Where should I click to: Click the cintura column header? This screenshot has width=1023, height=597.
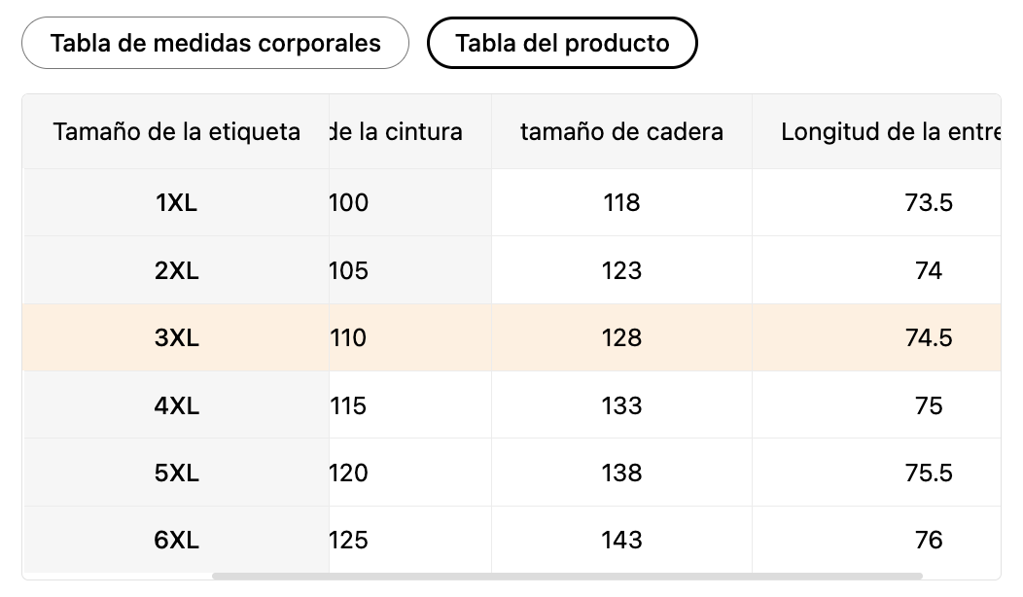[399, 132]
